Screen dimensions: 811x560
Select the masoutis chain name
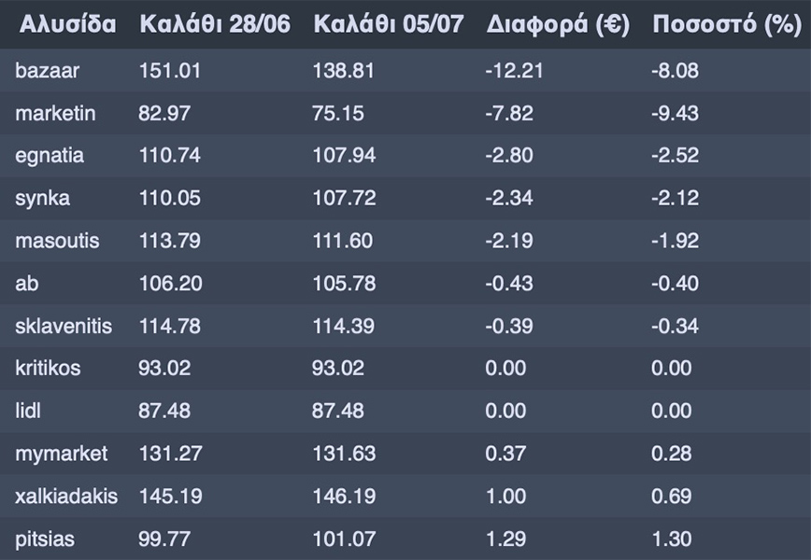(x=57, y=241)
